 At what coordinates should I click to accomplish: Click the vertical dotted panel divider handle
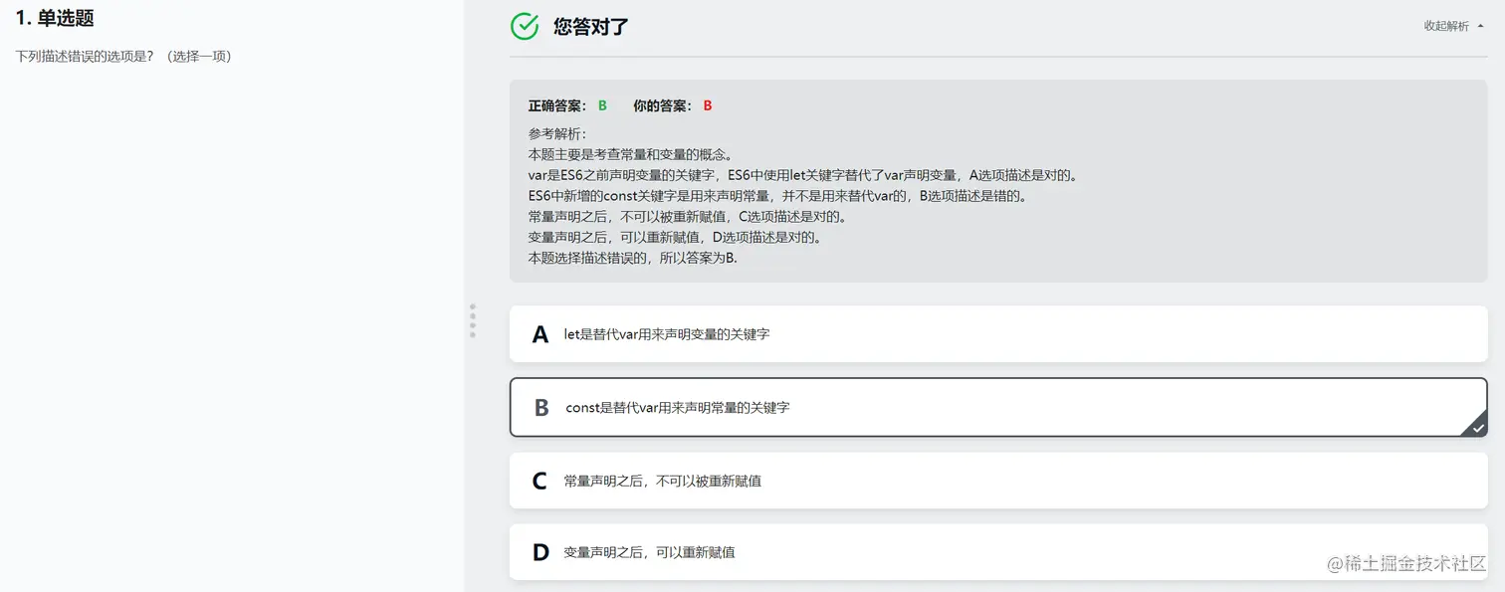pyautogui.click(x=473, y=320)
